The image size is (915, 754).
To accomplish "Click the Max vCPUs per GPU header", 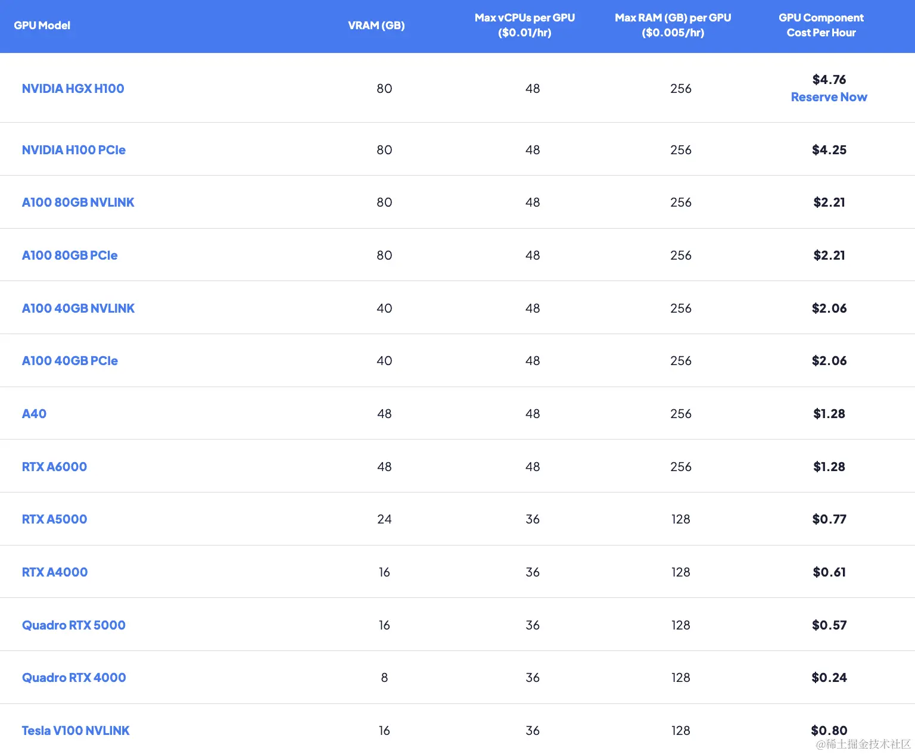I will tap(525, 25).
